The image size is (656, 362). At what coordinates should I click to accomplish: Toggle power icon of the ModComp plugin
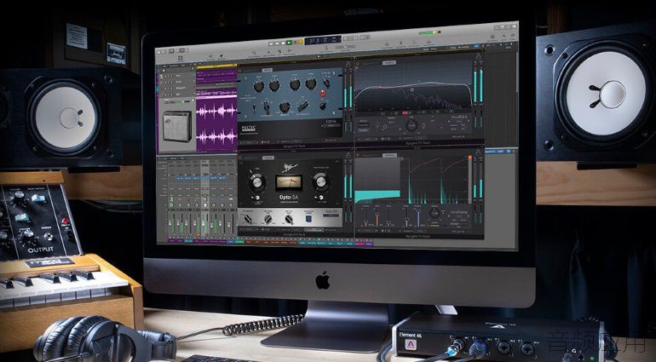click(358, 155)
